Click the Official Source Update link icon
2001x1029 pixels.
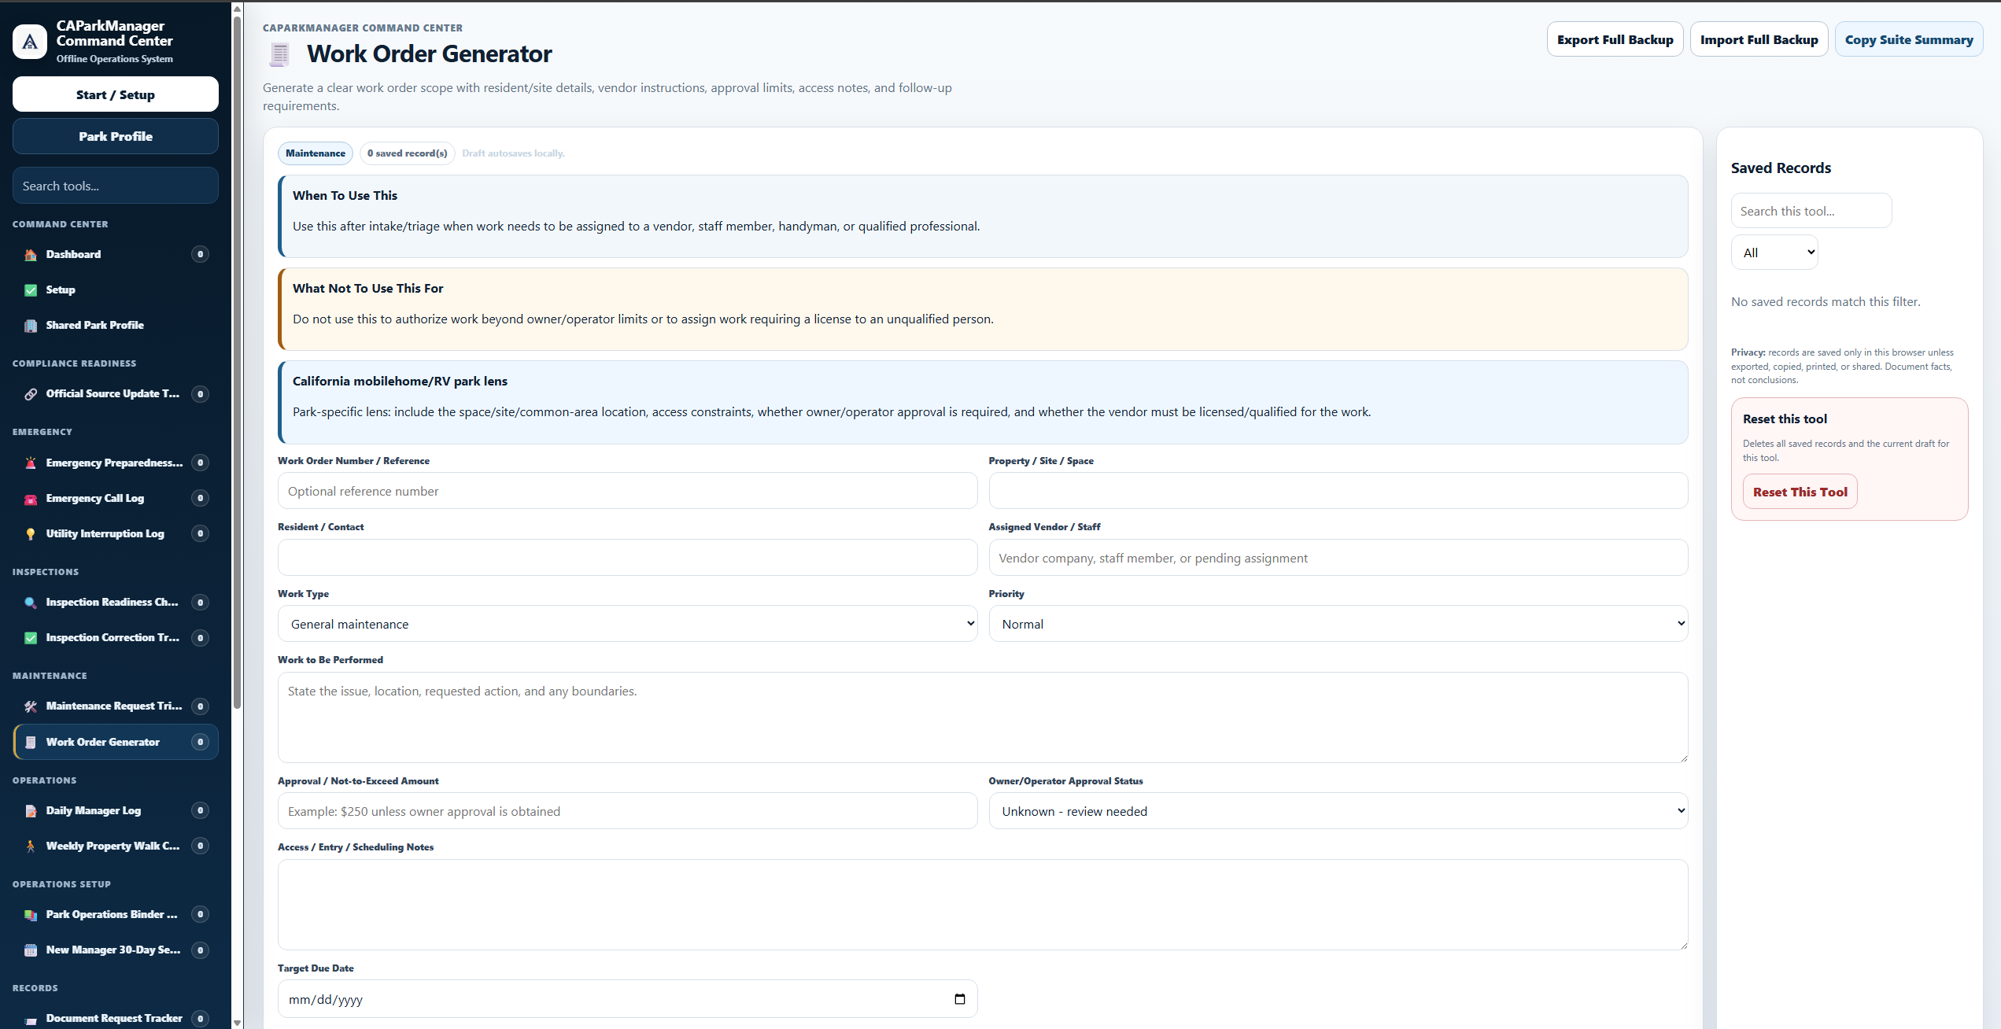(31, 394)
